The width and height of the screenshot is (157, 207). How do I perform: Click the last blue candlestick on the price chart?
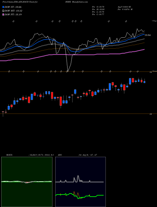click(144, 82)
